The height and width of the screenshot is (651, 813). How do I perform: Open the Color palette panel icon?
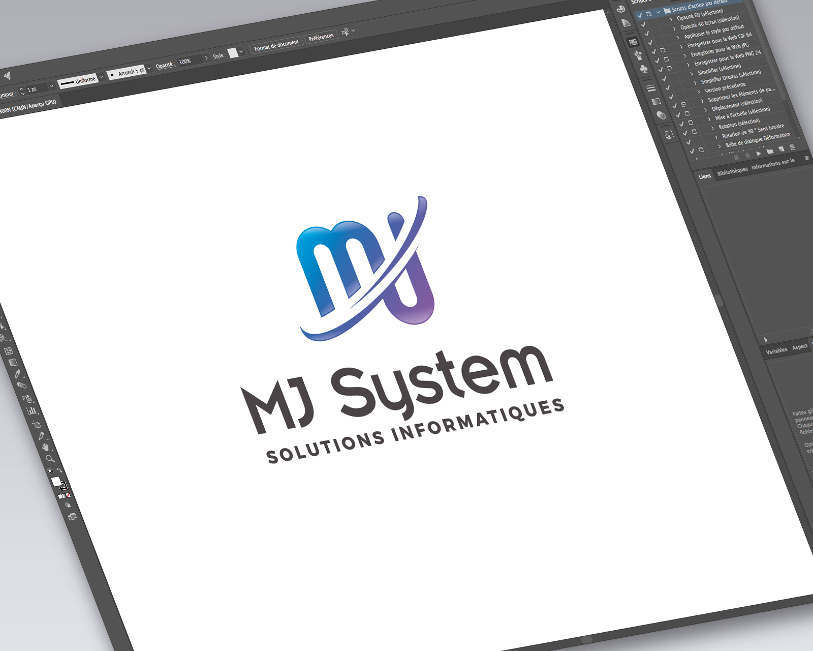[621, 9]
